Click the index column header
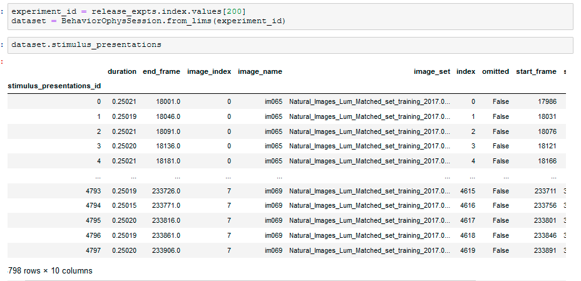581x281 pixels. [466, 71]
